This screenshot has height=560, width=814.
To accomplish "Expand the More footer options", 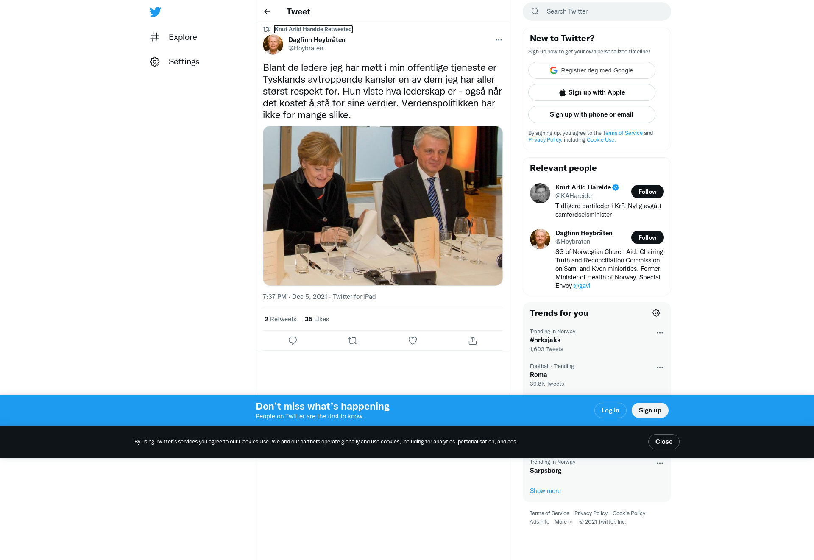I will point(563,522).
